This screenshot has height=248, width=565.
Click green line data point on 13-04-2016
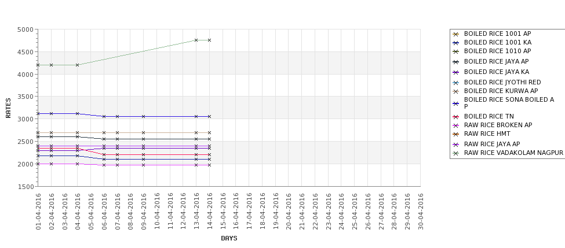pos(196,40)
